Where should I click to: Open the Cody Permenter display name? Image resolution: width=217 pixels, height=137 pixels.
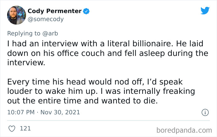tap(55, 11)
